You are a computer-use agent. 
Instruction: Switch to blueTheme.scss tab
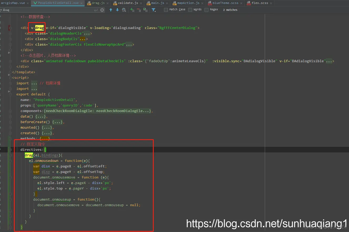point(225,3)
